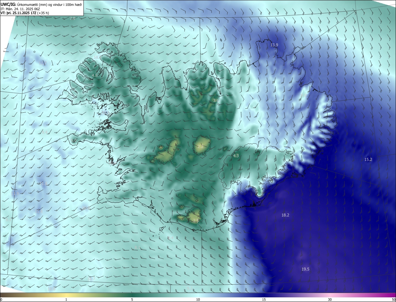Image resolution: width=396 pixels, height=302 pixels.
Task: Click the 4.8 value in the Westfjords
Action: (95, 75)
